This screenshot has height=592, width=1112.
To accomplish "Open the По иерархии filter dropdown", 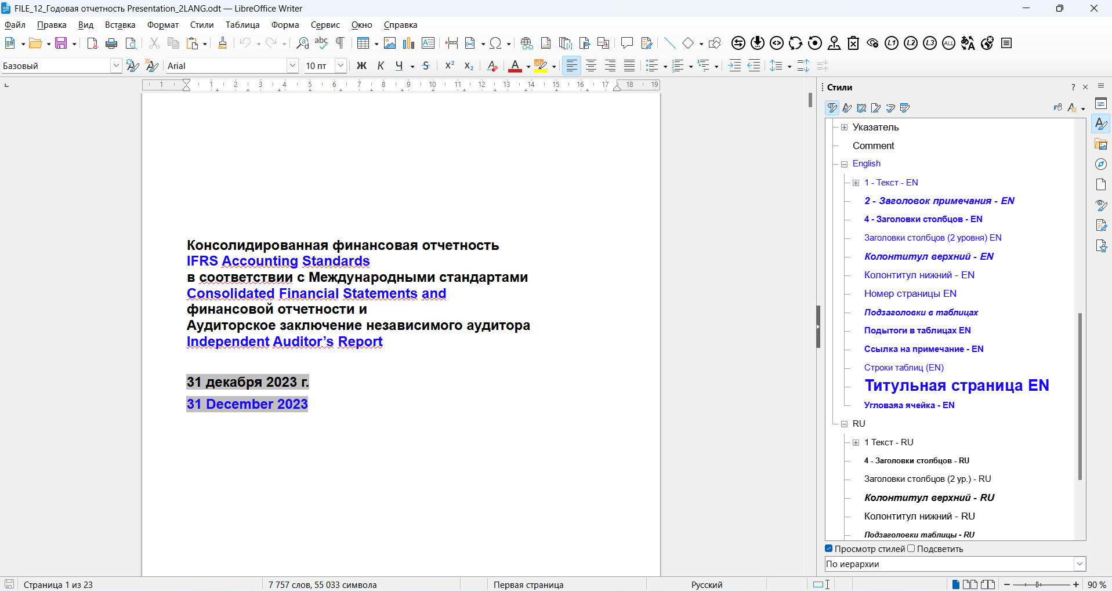I will [1080, 564].
